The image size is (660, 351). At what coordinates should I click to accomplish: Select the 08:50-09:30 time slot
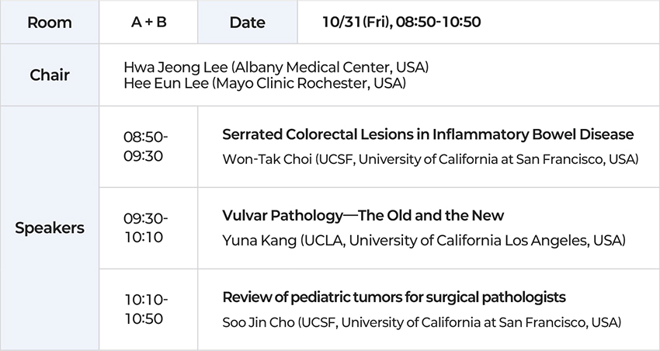(146, 145)
